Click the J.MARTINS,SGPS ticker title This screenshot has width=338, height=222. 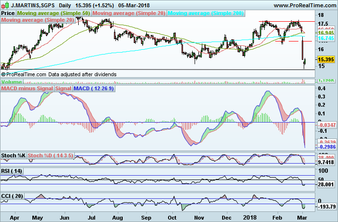pyautogui.click(x=33, y=5)
